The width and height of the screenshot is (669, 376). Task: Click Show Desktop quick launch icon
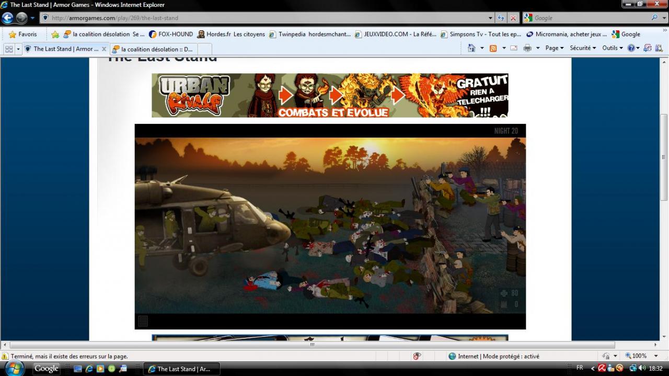click(x=78, y=369)
